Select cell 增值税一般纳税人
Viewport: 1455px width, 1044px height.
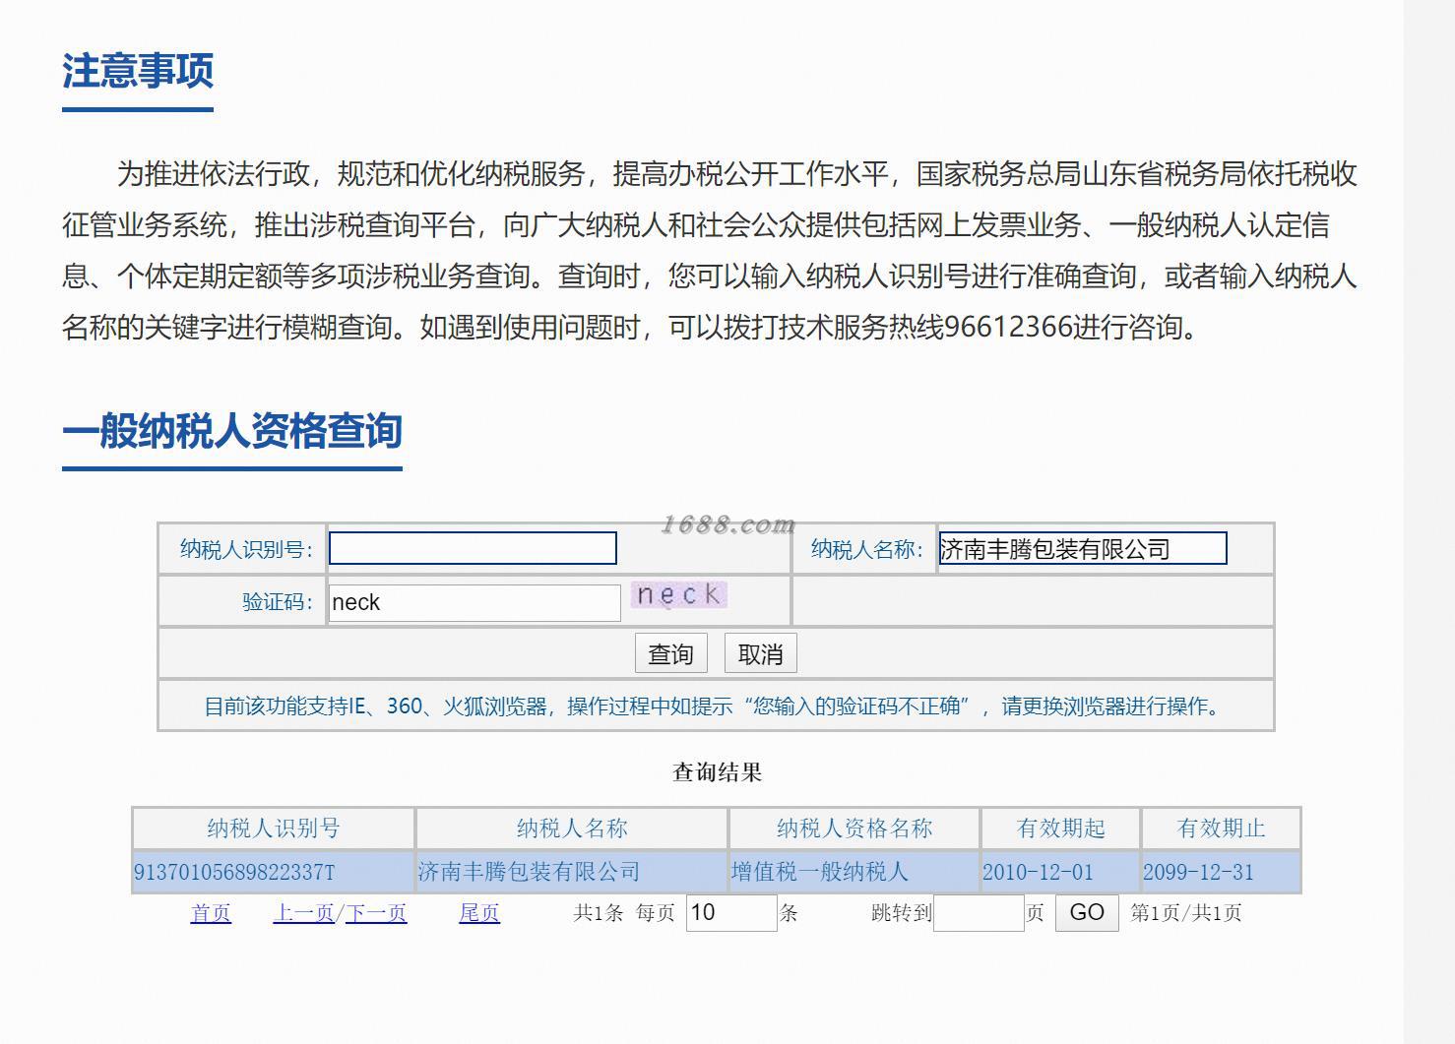[x=854, y=872]
